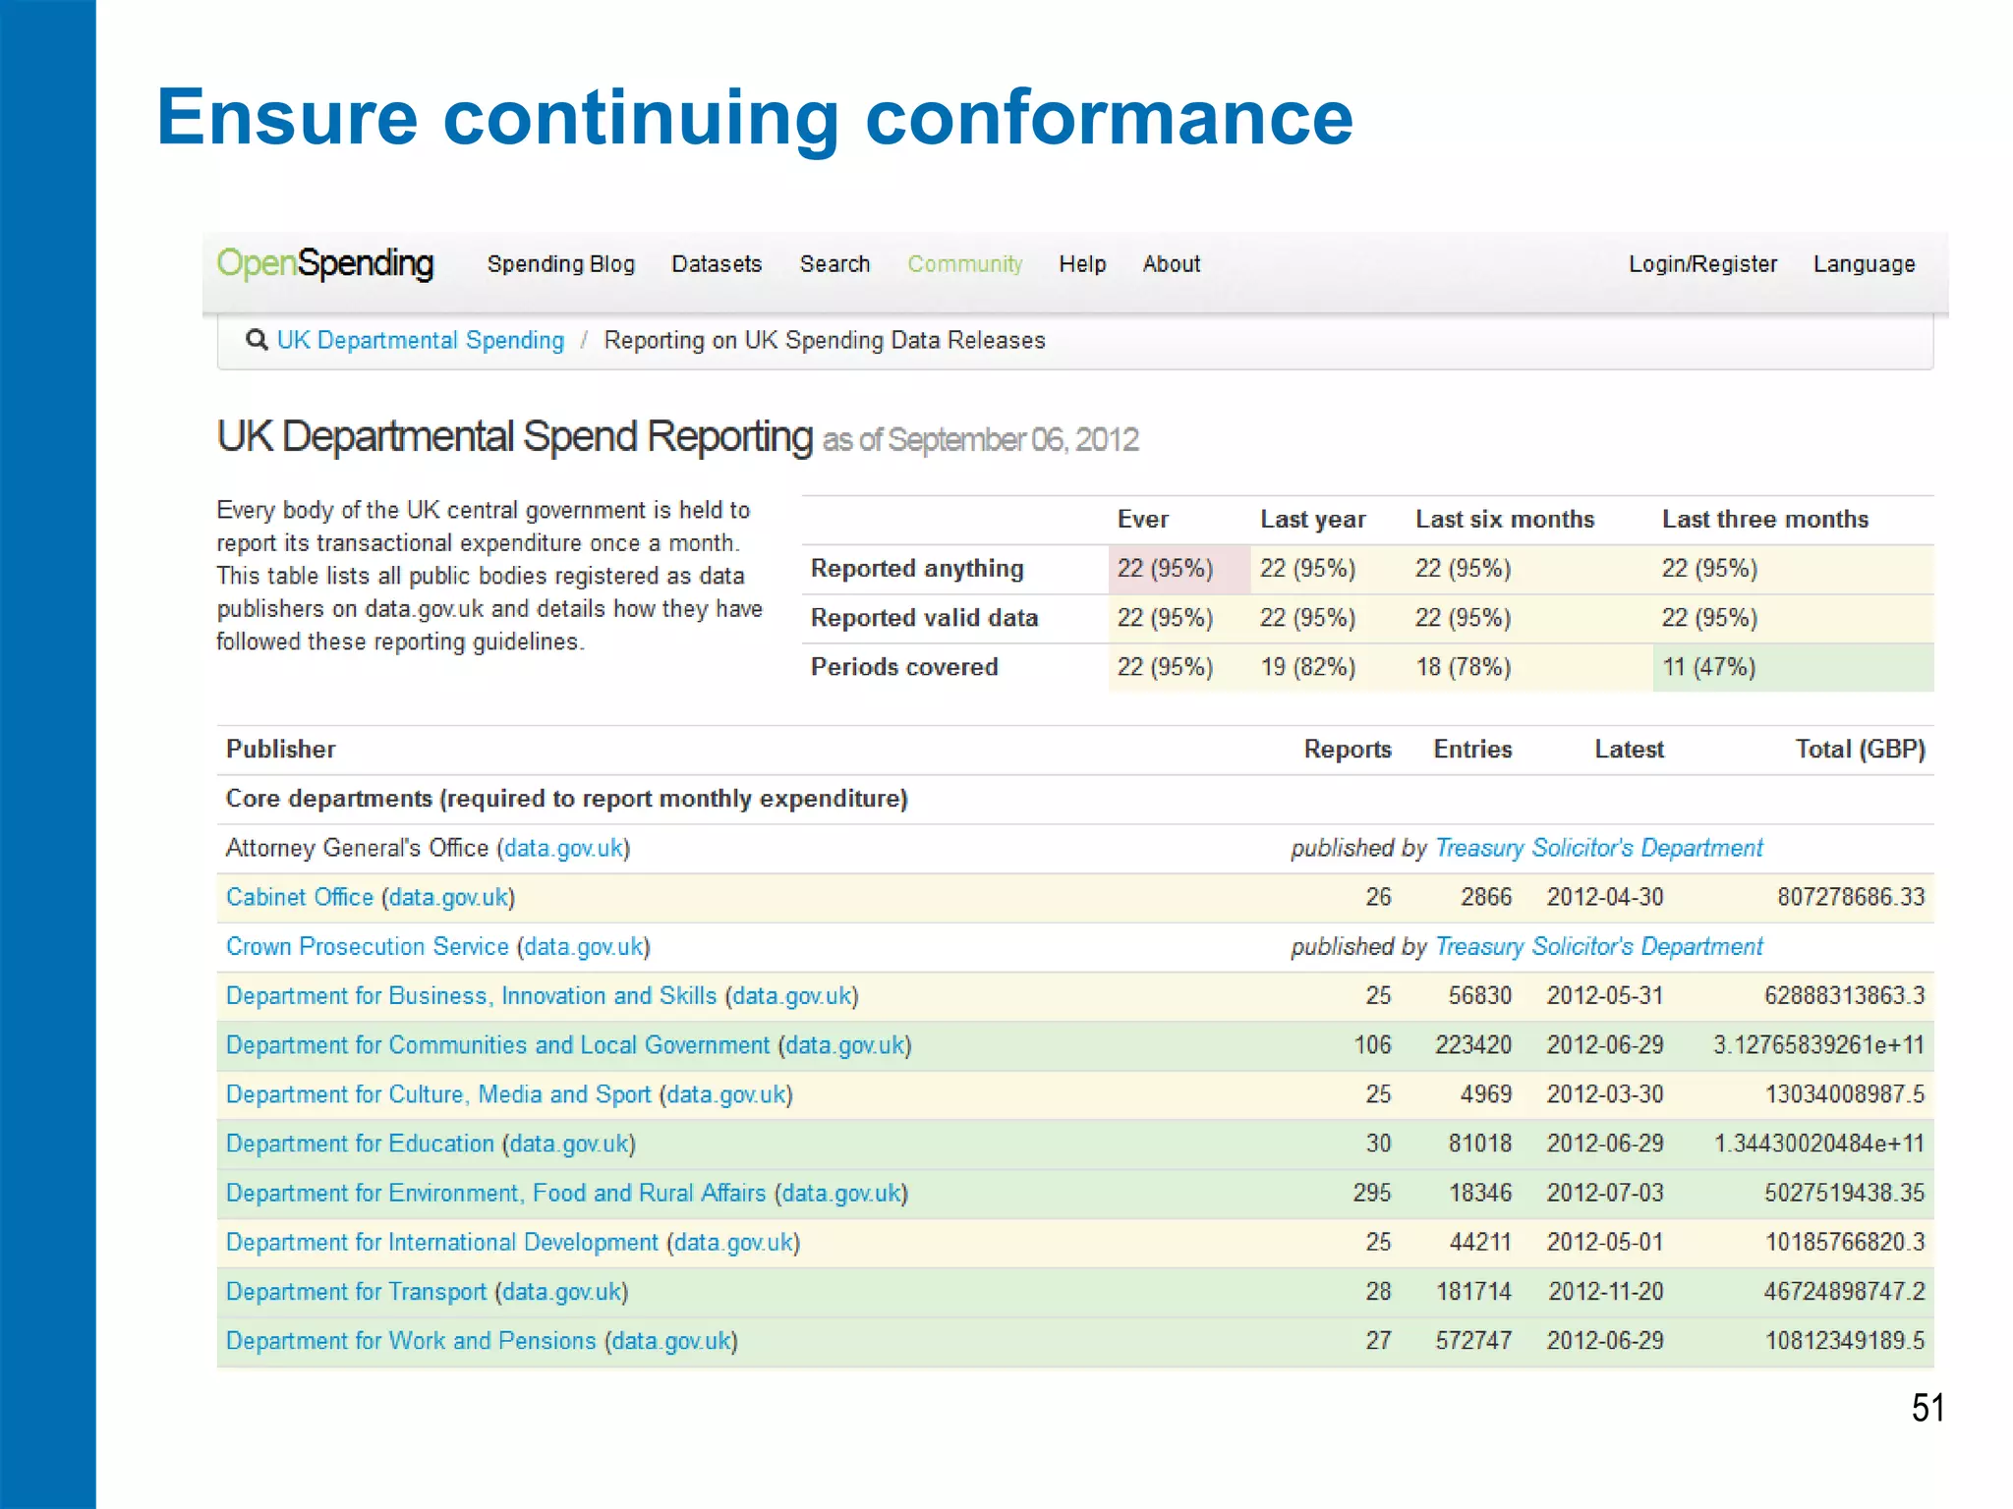The height and width of the screenshot is (1509, 2013).
Task: Open Help in the navigation bar
Action: pos(1082,264)
